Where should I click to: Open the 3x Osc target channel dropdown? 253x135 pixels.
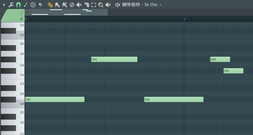(x=140, y=5)
